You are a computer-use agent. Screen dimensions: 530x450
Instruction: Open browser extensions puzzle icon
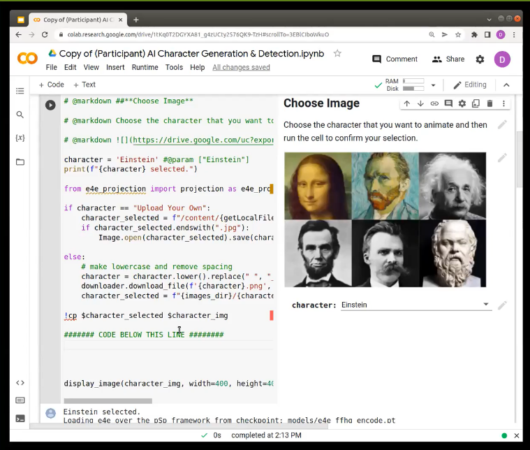474,34
